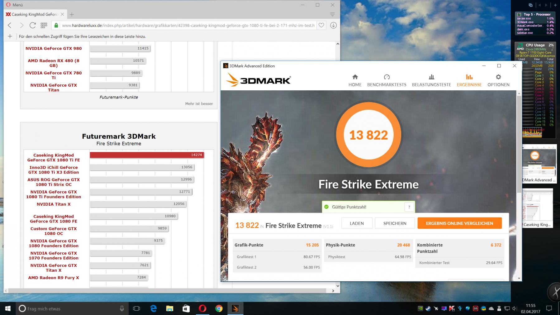560x315 pixels.
Task: Open the Opera tab menu icon
Action: [x=332, y=14]
